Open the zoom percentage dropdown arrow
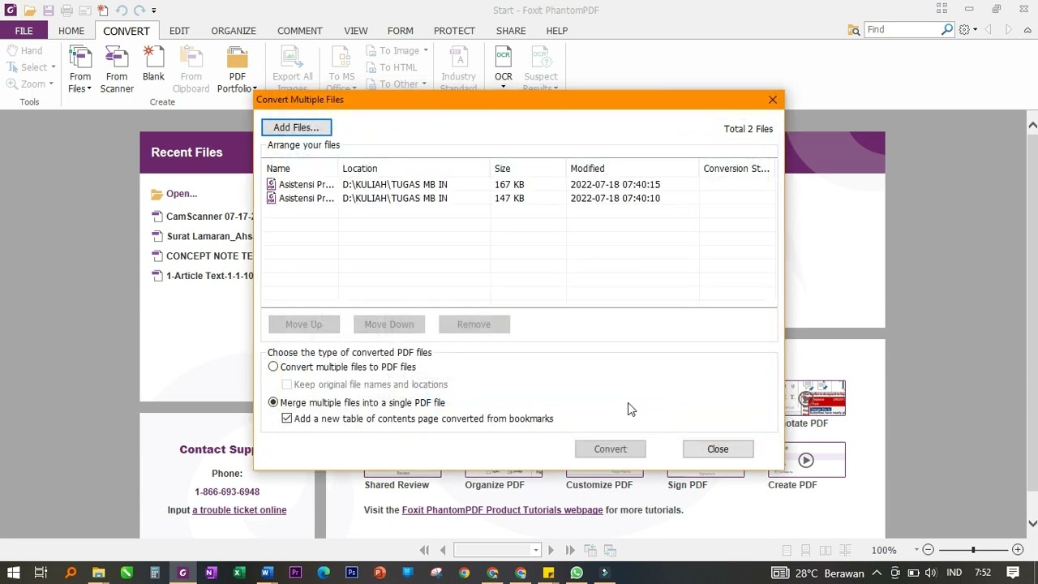 [916, 550]
